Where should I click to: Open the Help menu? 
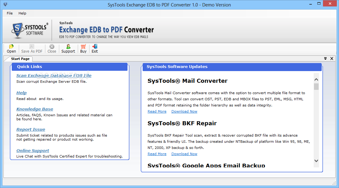coord(22,13)
